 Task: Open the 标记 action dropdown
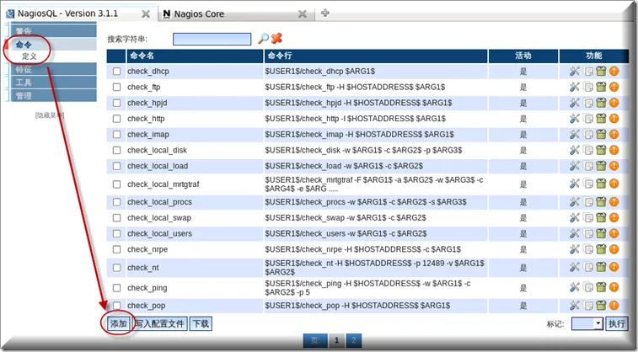coord(587,324)
